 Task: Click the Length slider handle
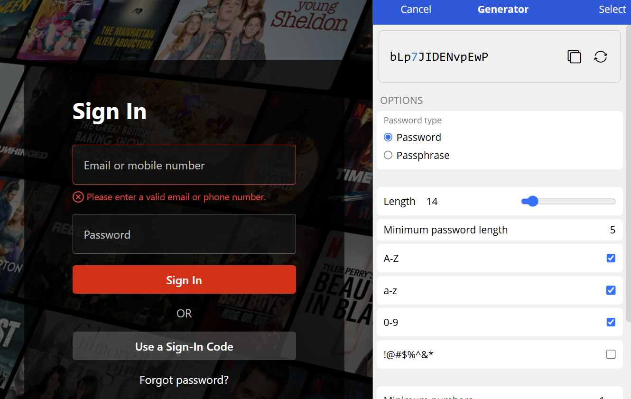tap(533, 201)
